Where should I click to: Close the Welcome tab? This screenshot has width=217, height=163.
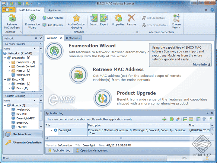61,38
